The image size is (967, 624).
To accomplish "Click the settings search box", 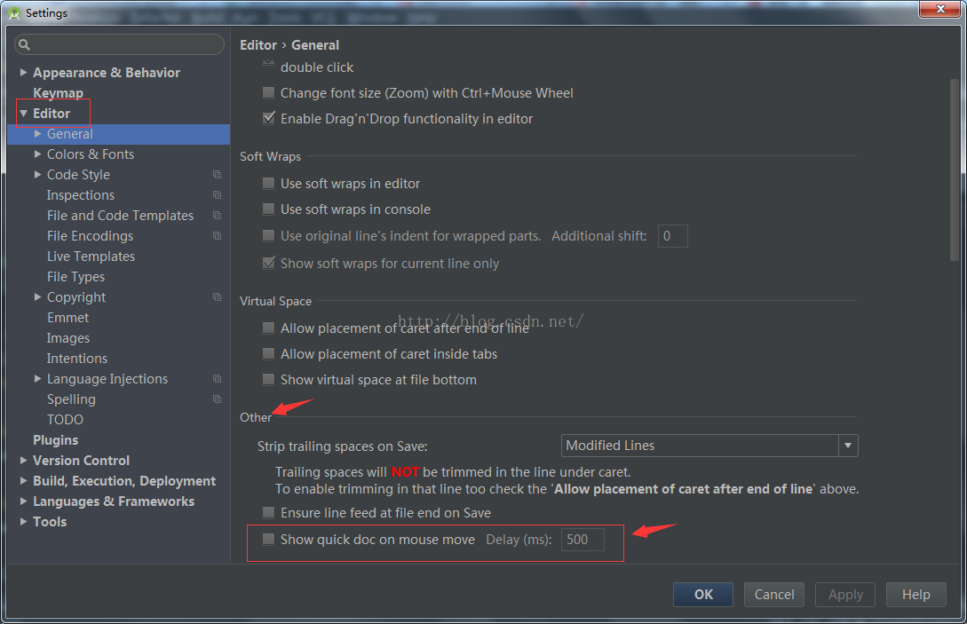I will pyautogui.click(x=124, y=44).
